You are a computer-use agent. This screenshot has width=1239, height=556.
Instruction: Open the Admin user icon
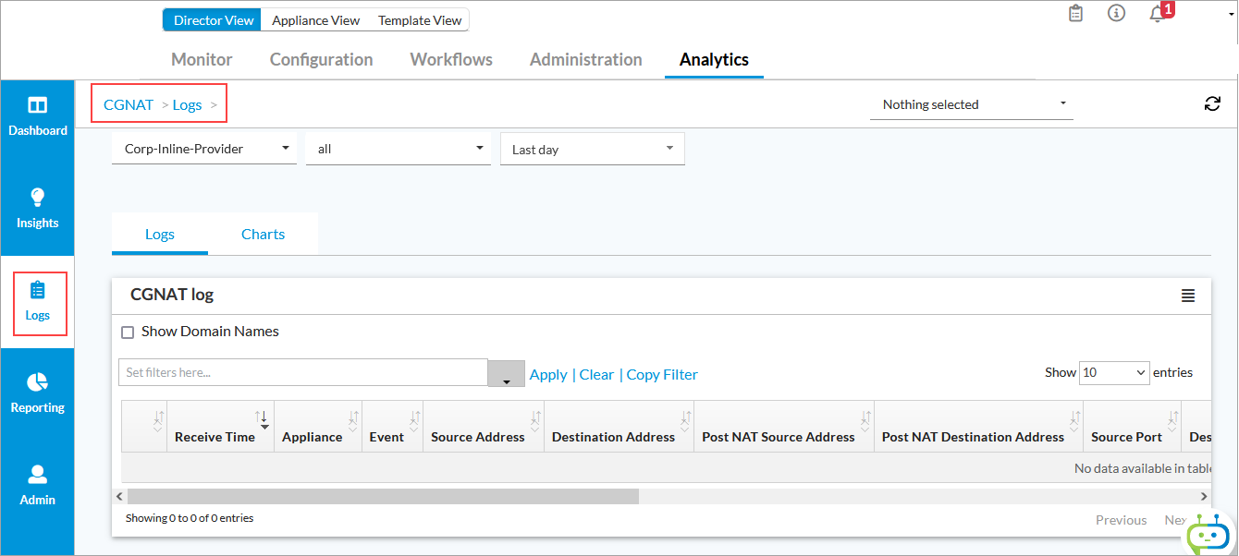click(37, 475)
